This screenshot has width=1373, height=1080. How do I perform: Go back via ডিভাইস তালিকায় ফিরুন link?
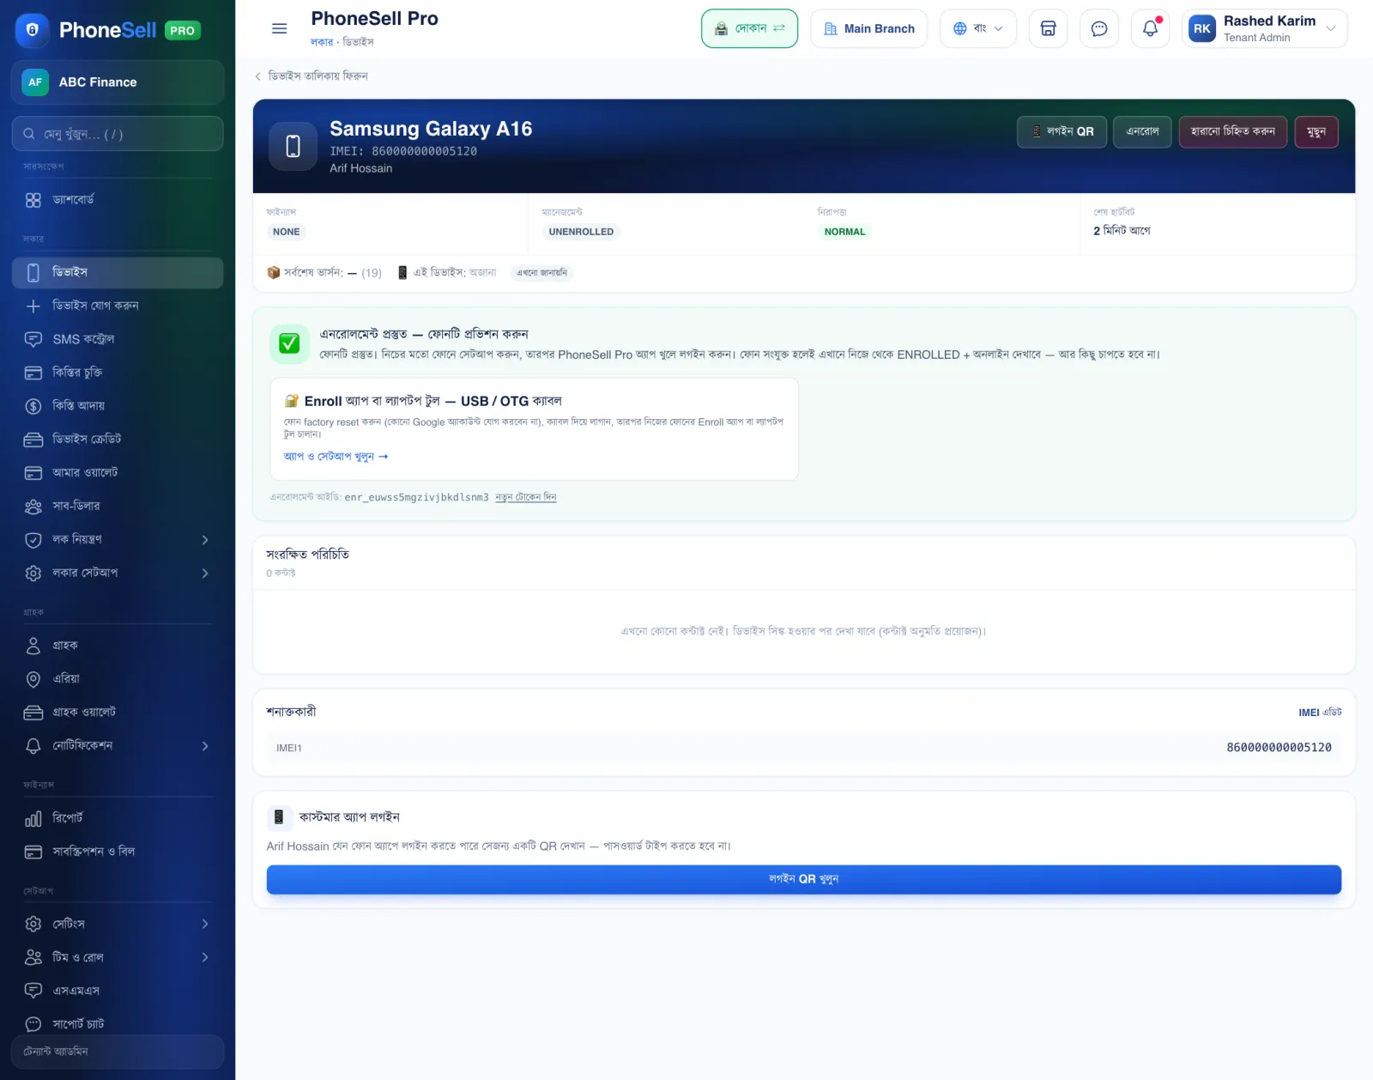coord(311,76)
